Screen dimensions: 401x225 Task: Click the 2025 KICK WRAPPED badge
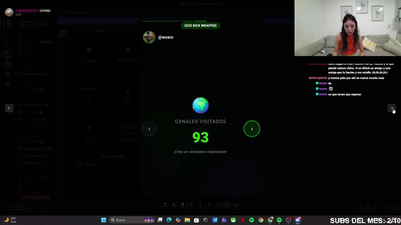200,26
